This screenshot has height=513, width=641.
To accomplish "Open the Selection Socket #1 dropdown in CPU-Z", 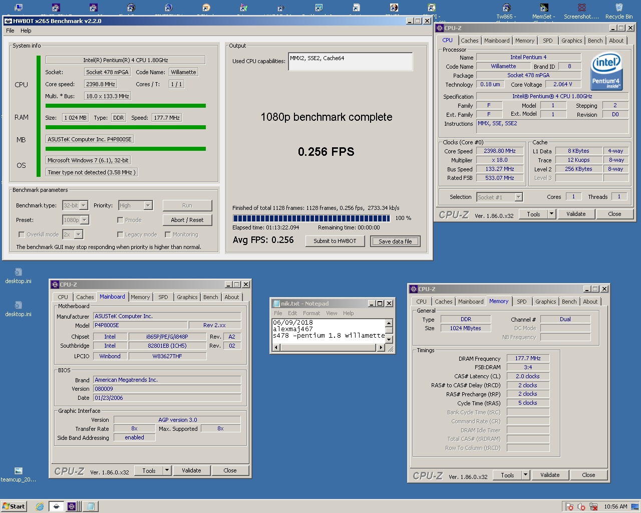I will [x=499, y=197].
